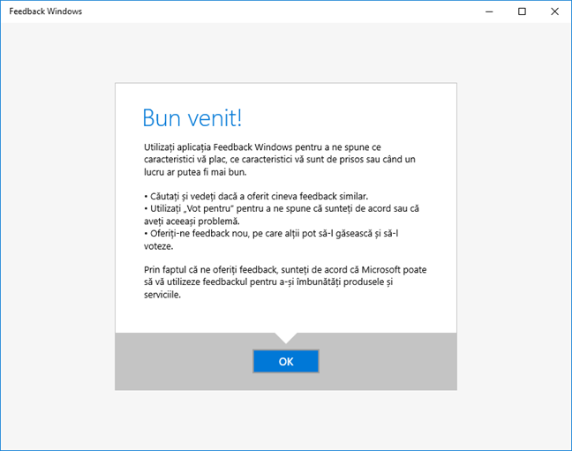Click the "Bun venit!" heading

pyautogui.click(x=192, y=118)
